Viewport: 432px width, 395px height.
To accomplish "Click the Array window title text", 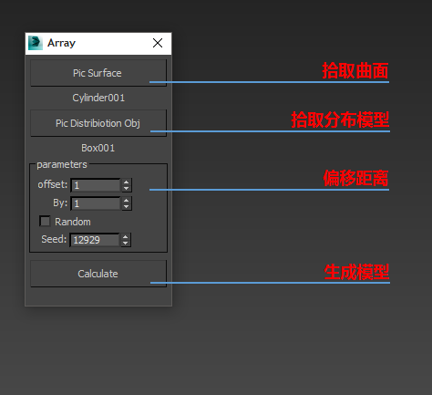I will [x=61, y=43].
